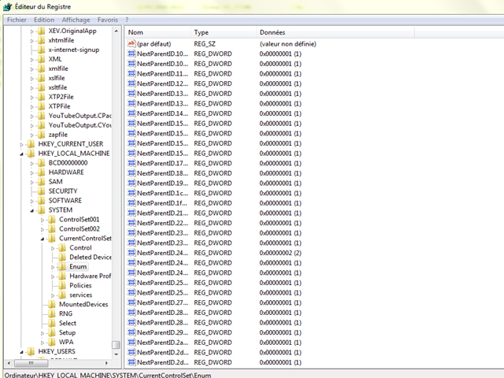Click the folder icon next to HKEY_CURRENT_USER
Image resolution: width=504 pixels, height=378 pixels.
click(31, 144)
